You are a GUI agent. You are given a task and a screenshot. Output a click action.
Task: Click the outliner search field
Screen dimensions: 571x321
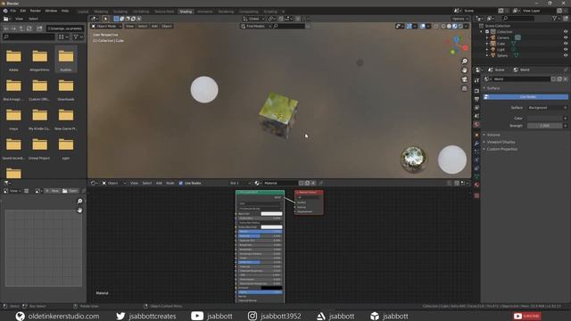point(518,18)
